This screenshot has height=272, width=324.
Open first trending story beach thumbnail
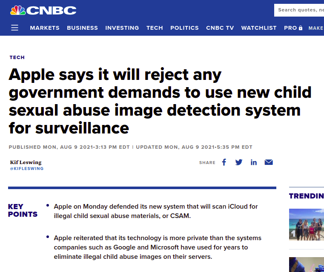click(x=307, y=224)
